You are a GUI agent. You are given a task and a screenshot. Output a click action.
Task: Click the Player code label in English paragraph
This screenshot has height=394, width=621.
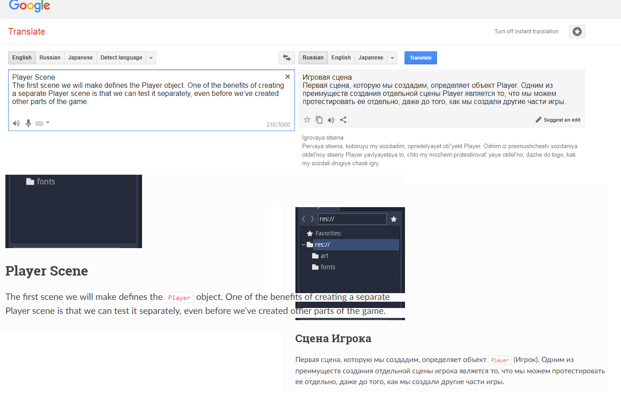(179, 298)
